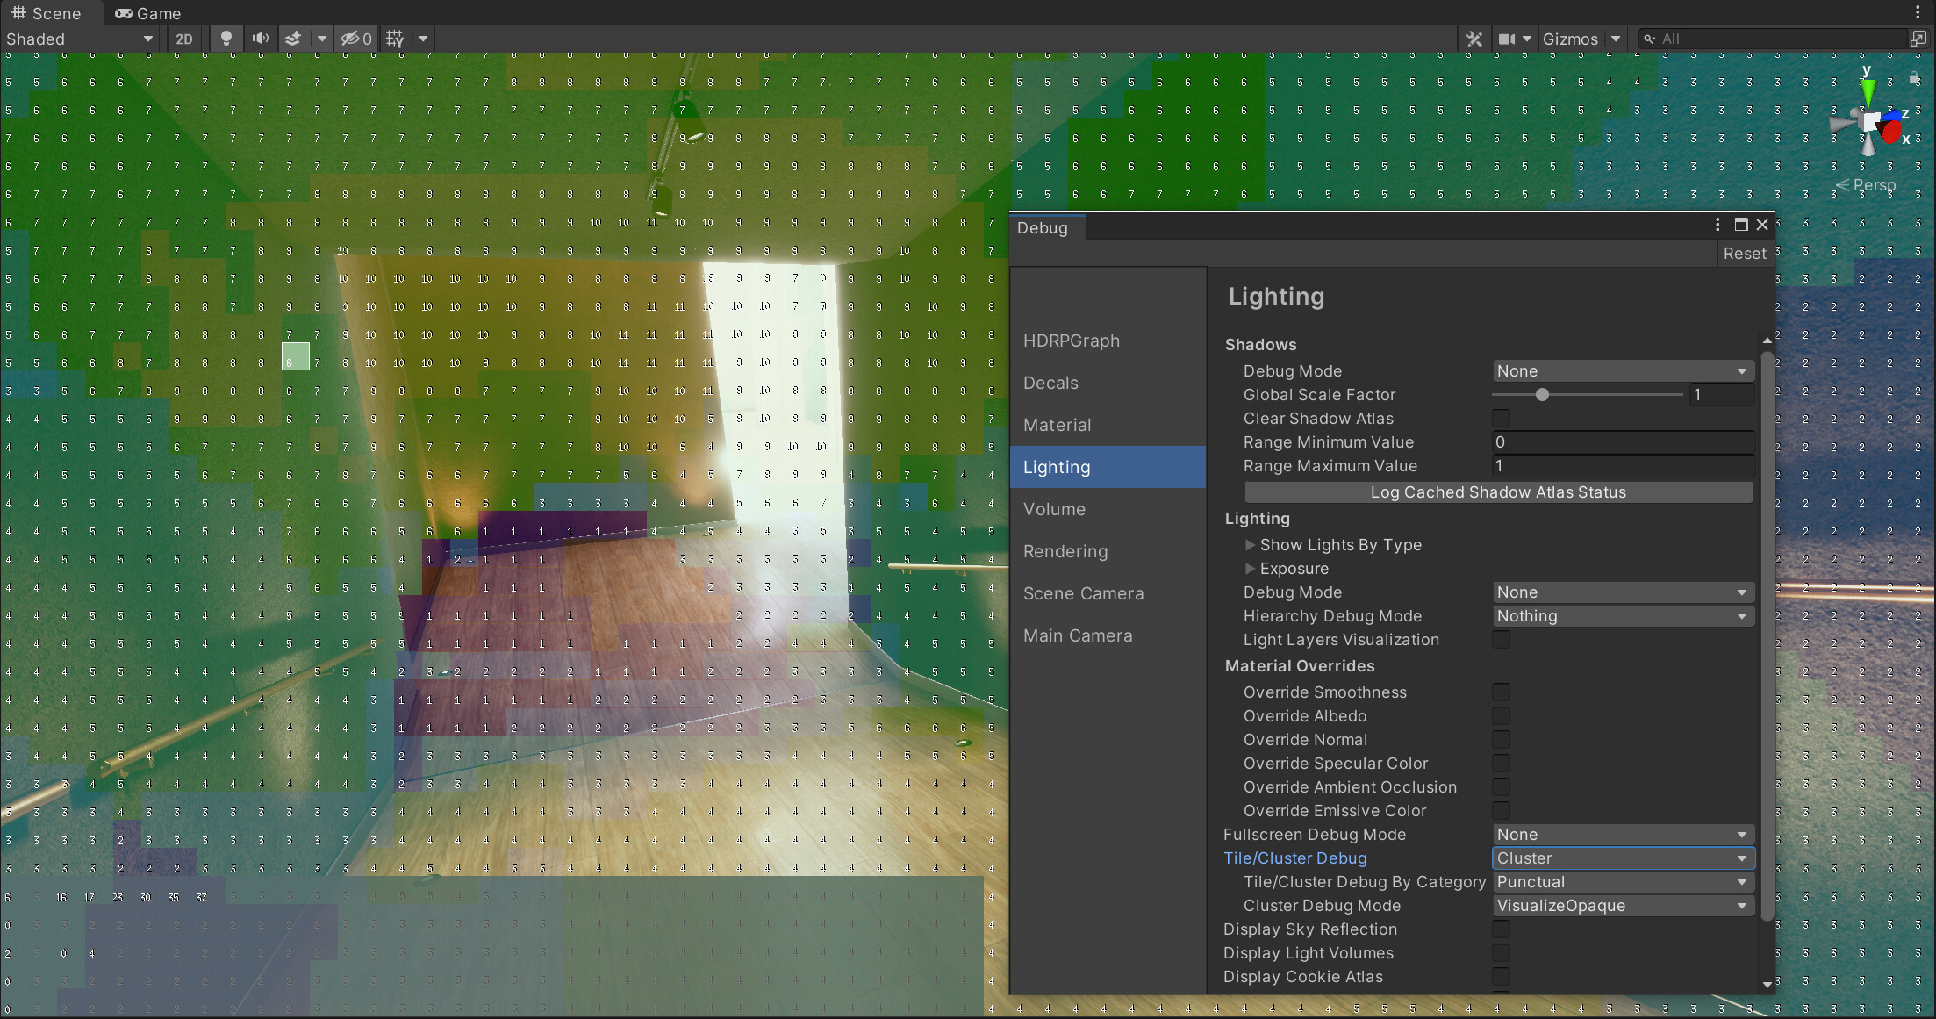This screenshot has width=1936, height=1019.
Task: Open the scene view tools (wrench) icon
Action: (1474, 39)
